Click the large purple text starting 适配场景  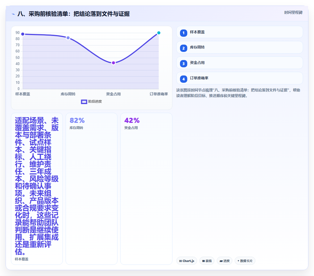[x=37, y=186]
